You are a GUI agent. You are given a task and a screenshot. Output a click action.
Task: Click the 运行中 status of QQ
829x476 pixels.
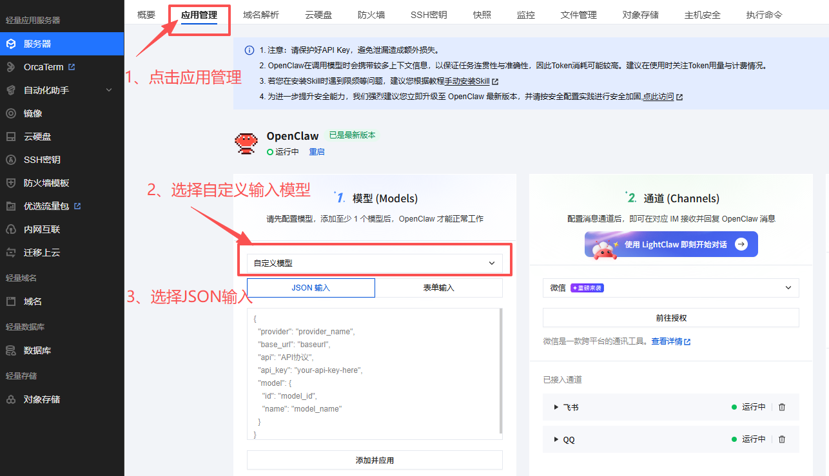(749, 439)
